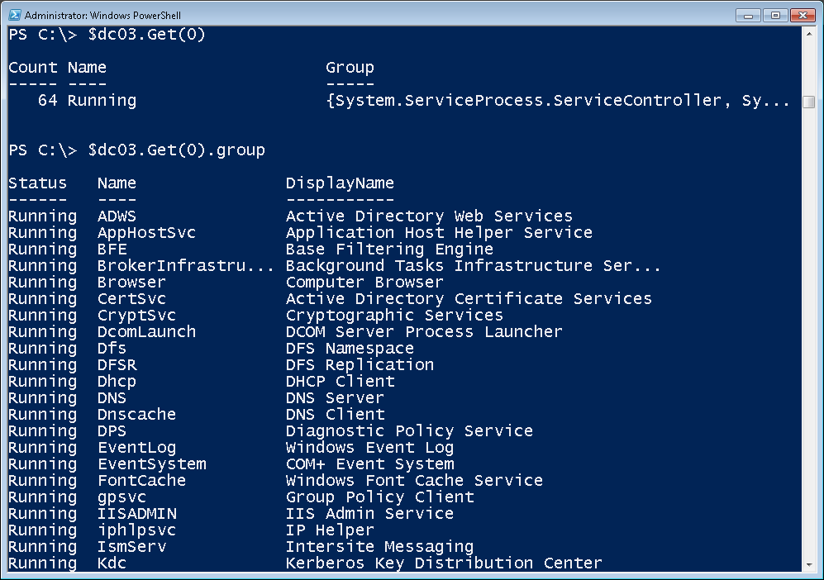The width and height of the screenshot is (824, 580).
Task: Click the 'Kerberos Key Distribution Center' text
Action: tap(444, 563)
